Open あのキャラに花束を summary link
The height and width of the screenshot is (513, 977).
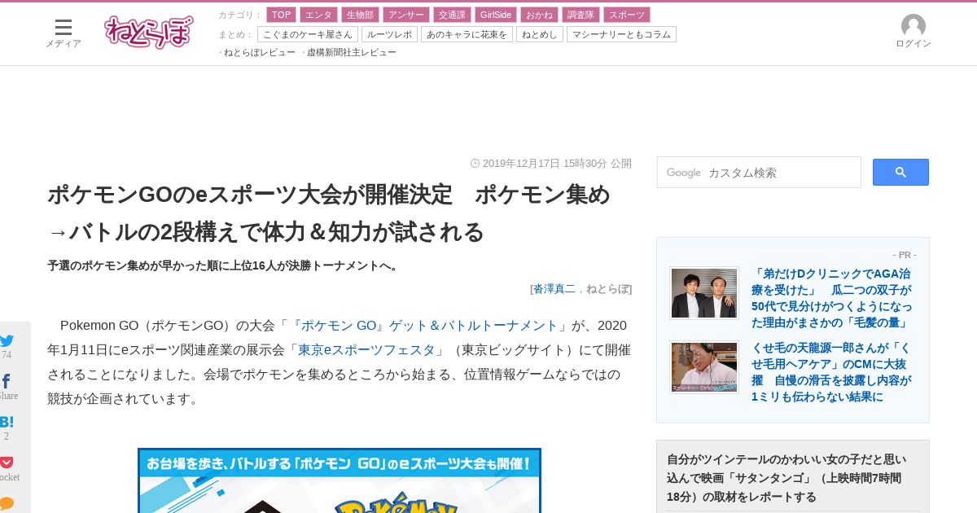coord(467,34)
